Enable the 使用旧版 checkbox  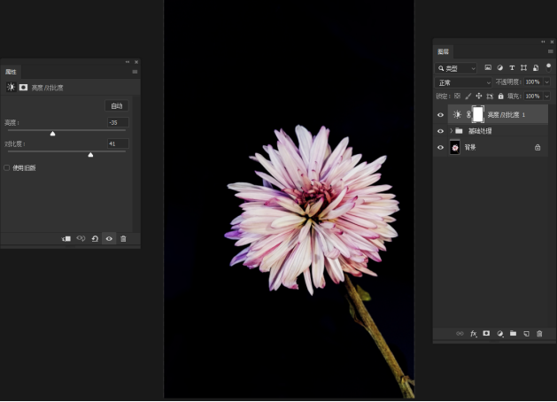[x=7, y=167]
